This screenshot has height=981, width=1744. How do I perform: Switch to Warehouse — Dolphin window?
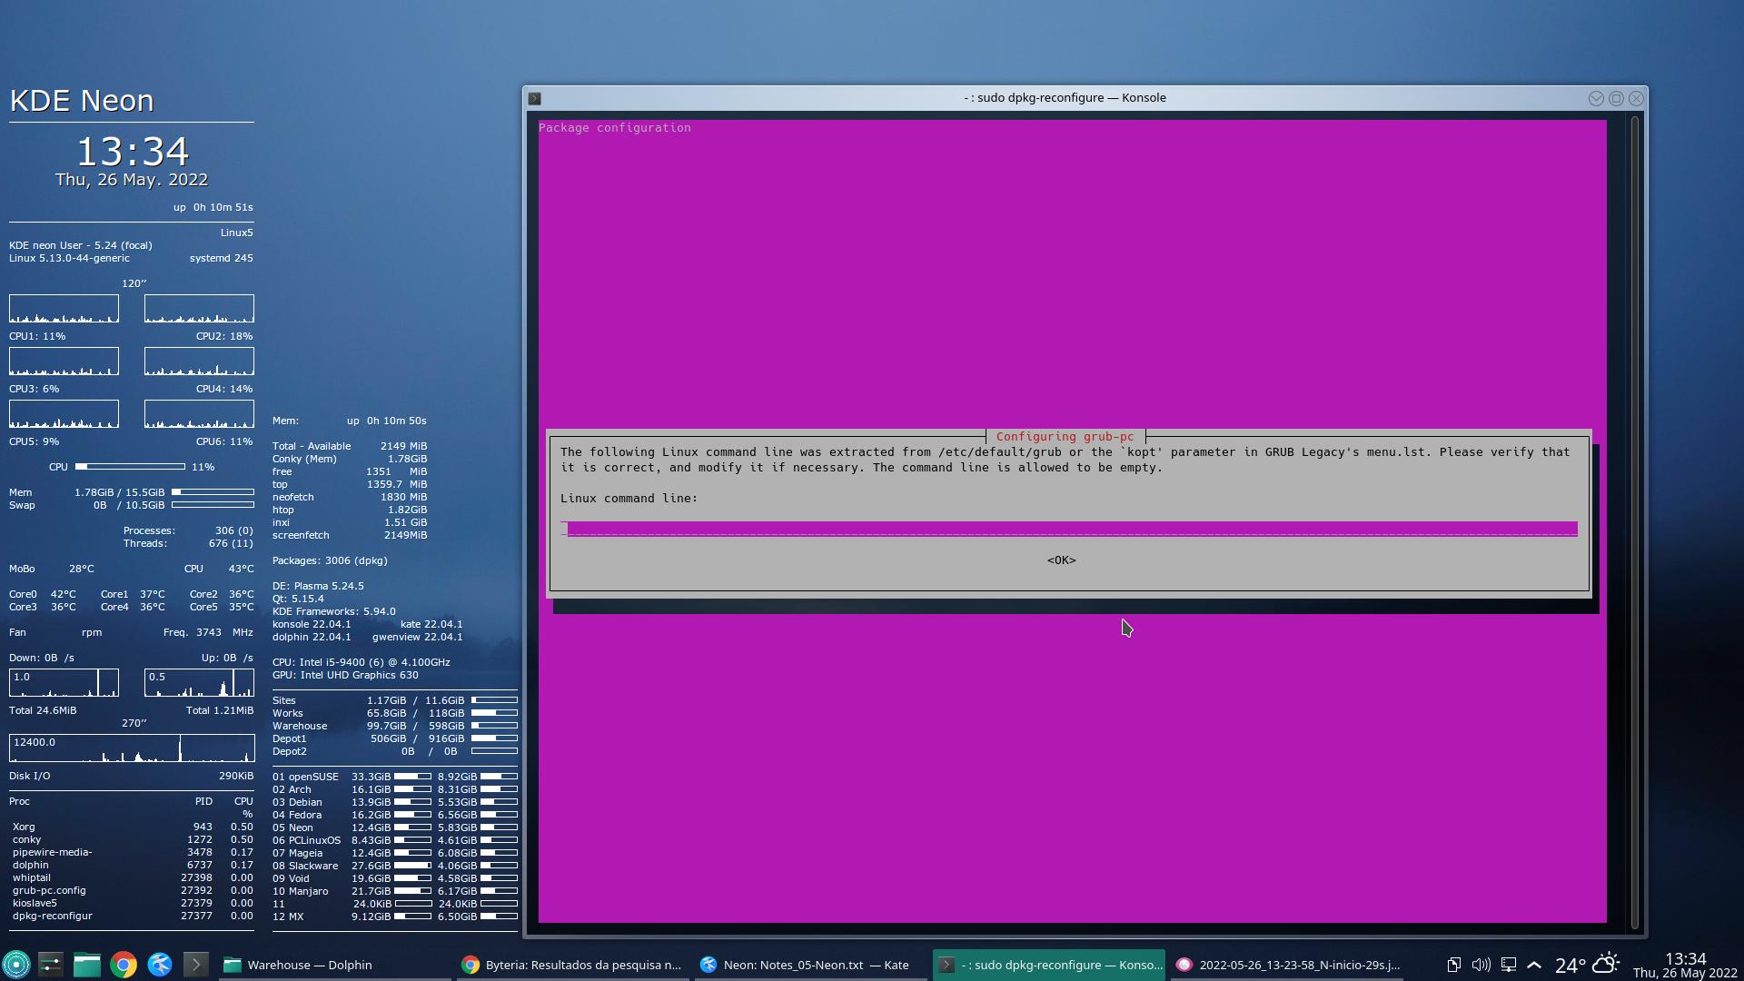coord(334,965)
